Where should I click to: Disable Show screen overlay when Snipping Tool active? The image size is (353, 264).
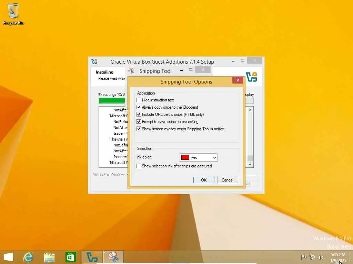pyautogui.click(x=139, y=129)
